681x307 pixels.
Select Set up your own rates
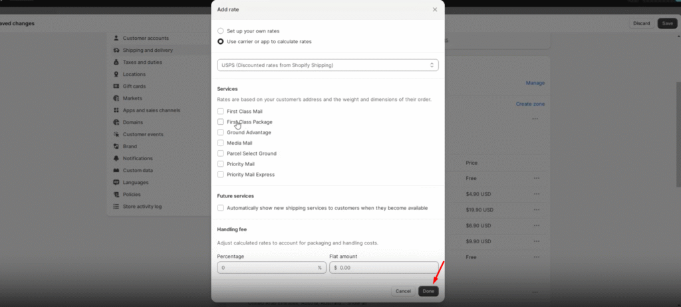tap(221, 31)
